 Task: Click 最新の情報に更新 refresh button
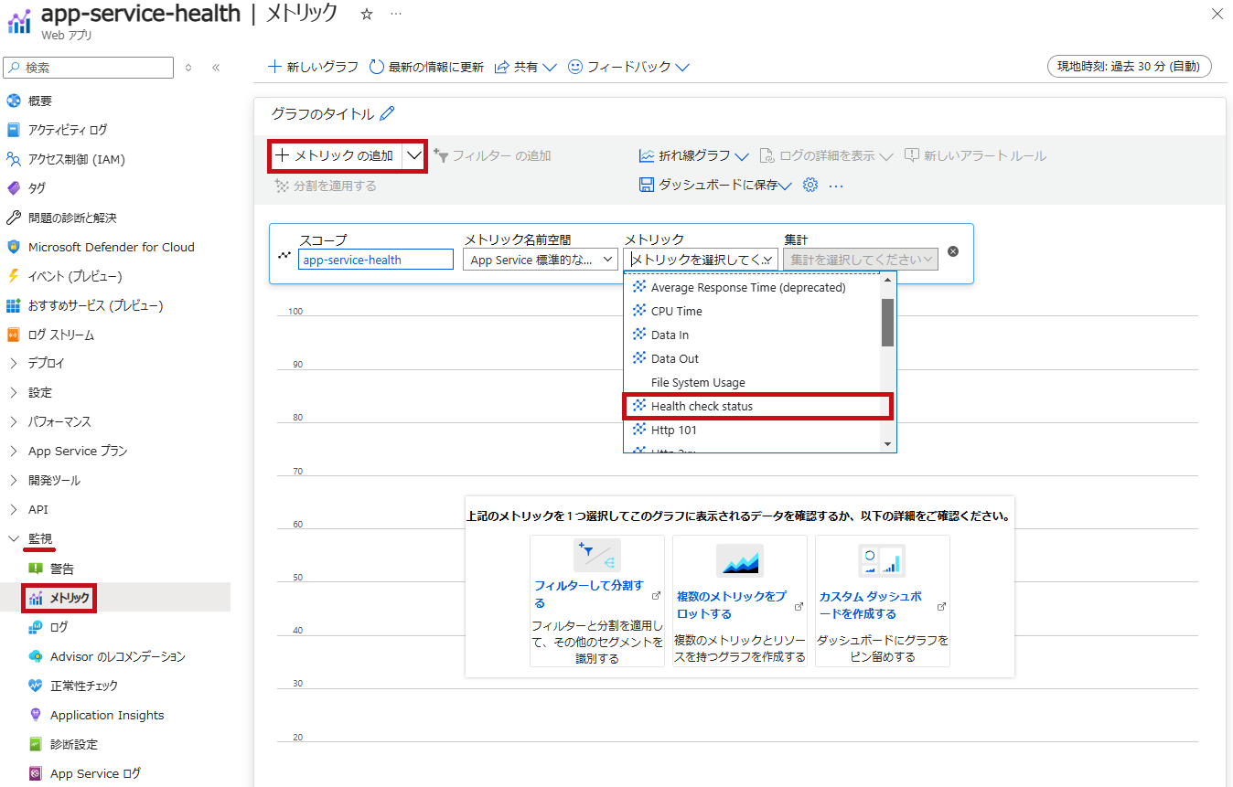[x=426, y=67]
